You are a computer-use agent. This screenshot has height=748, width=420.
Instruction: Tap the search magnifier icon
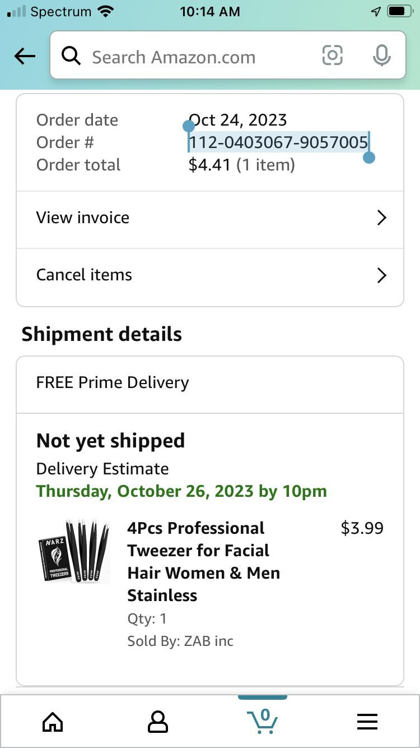coord(71,56)
